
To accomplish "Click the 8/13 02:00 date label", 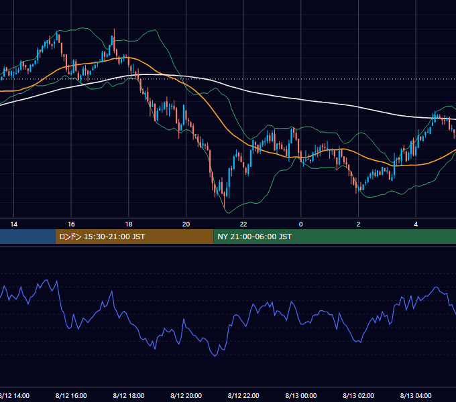I will click(358, 395).
